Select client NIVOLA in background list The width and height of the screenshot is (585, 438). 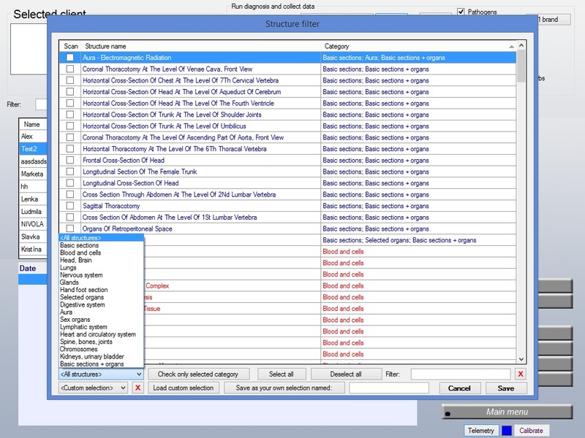tap(32, 224)
